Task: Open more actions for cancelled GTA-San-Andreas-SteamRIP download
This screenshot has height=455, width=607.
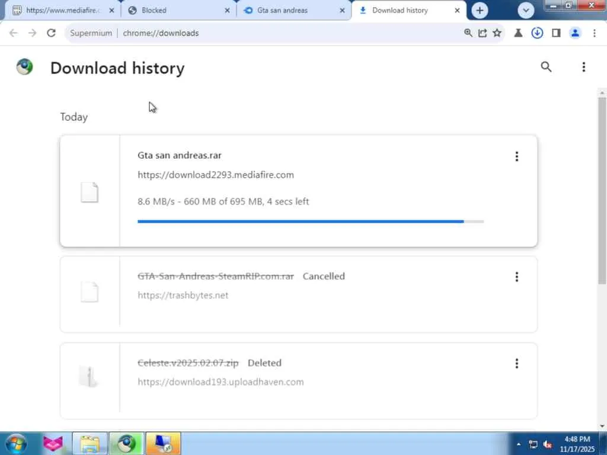Action: coord(516,277)
